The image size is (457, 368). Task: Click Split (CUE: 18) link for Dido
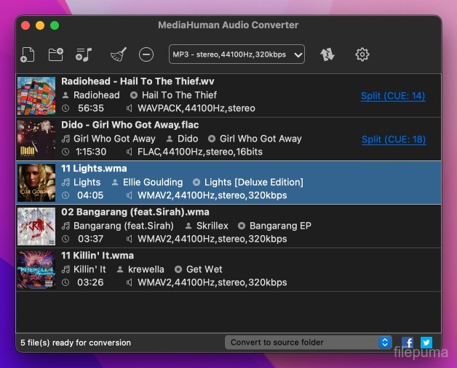(x=393, y=139)
